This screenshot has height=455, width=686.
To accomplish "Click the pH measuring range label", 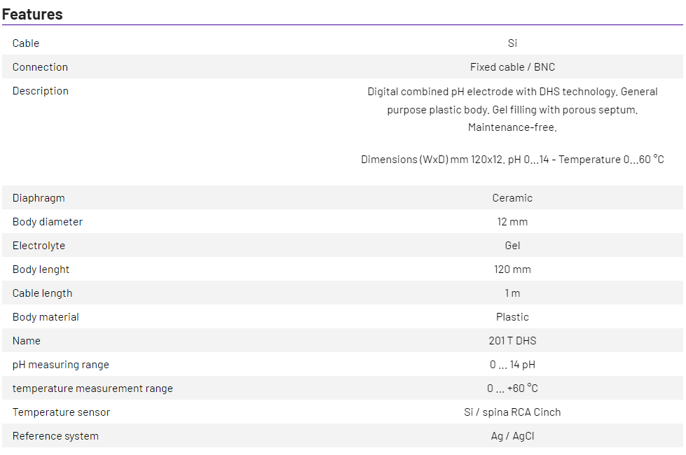I will [61, 365].
